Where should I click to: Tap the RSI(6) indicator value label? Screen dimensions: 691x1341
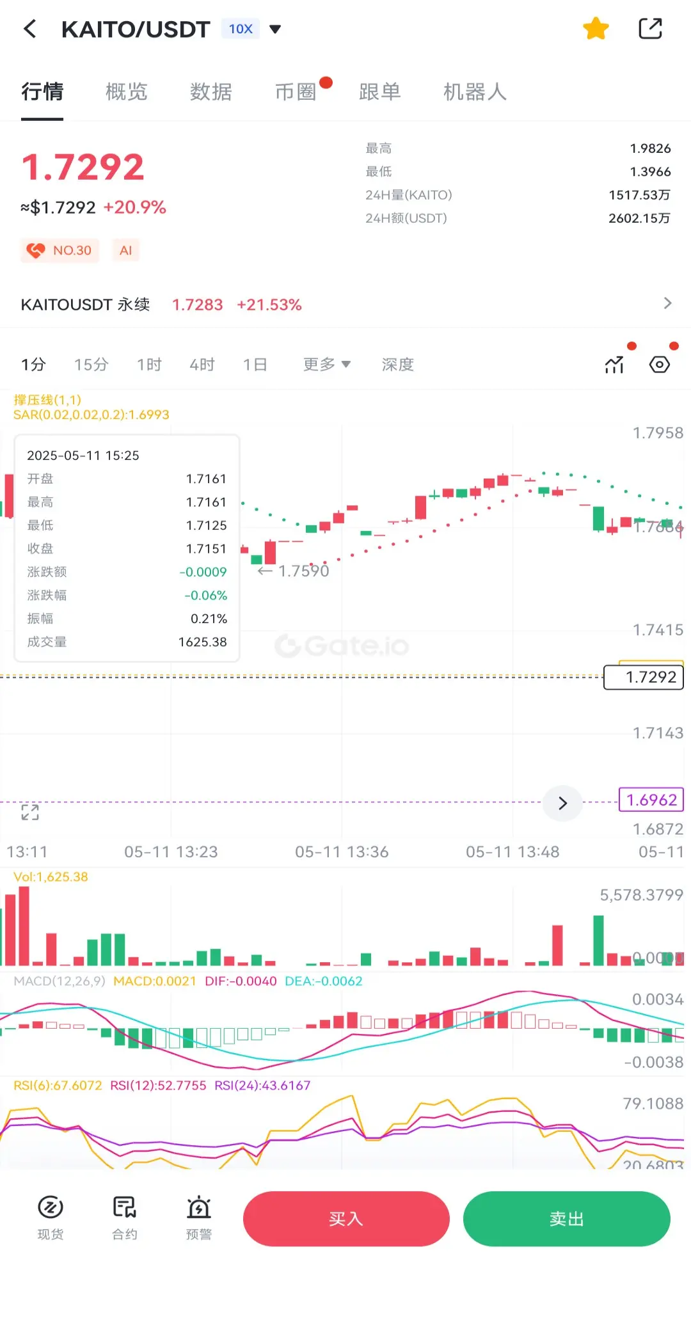pyautogui.click(x=58, y=1085)
